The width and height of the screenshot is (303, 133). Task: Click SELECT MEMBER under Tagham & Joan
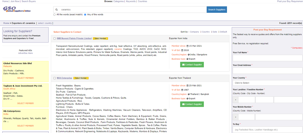(25, 103)
